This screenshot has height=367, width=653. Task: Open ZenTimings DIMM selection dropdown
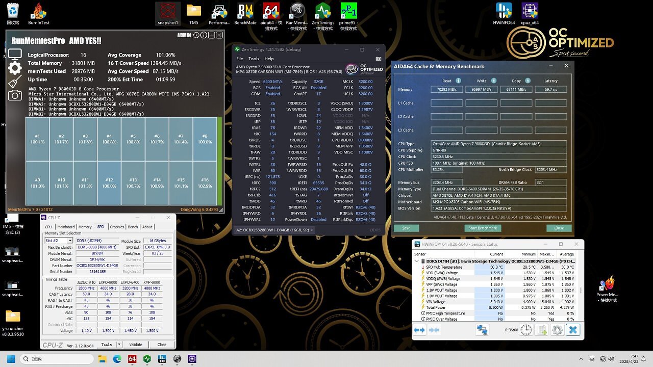click(274, 230)
